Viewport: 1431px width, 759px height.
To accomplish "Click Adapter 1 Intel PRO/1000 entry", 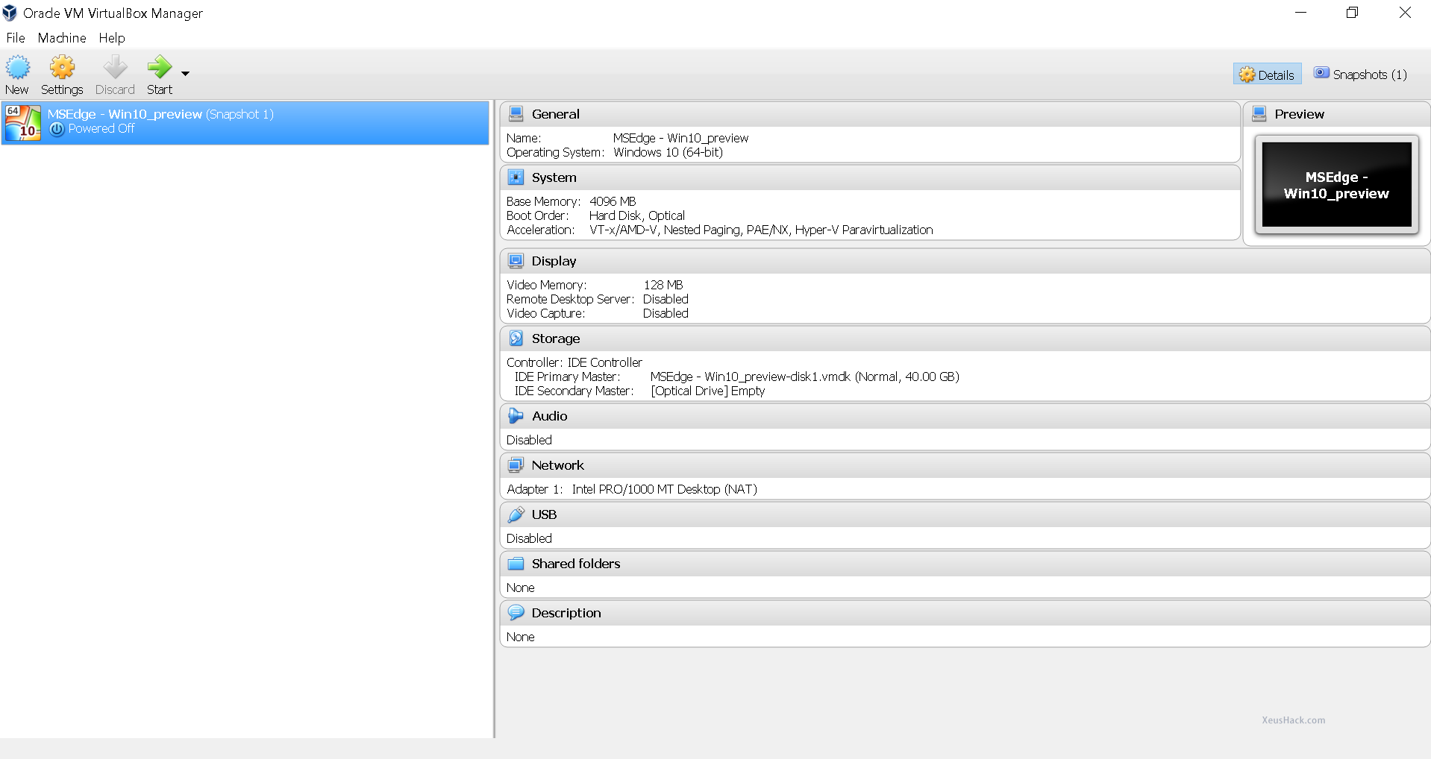I will point(632,489).
